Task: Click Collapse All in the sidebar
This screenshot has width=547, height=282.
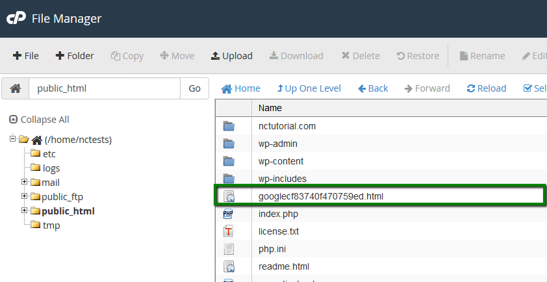Action: (x=39, y=120)
